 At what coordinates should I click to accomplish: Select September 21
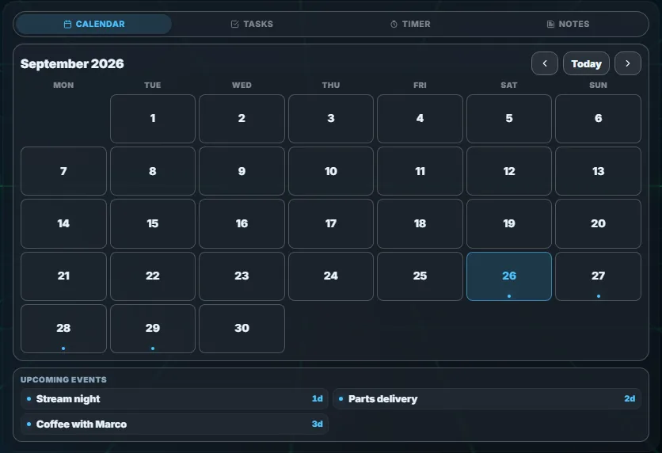[63, 276]
